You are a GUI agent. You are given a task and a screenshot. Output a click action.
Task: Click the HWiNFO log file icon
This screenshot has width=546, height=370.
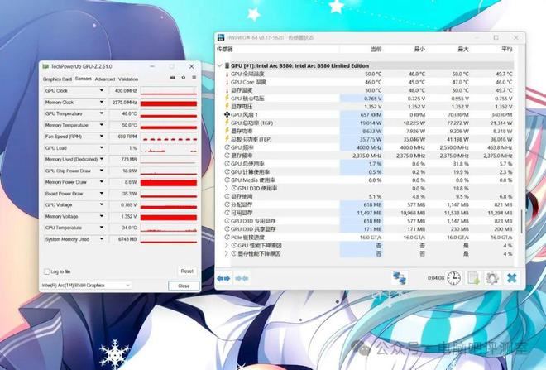click(473, 278)
